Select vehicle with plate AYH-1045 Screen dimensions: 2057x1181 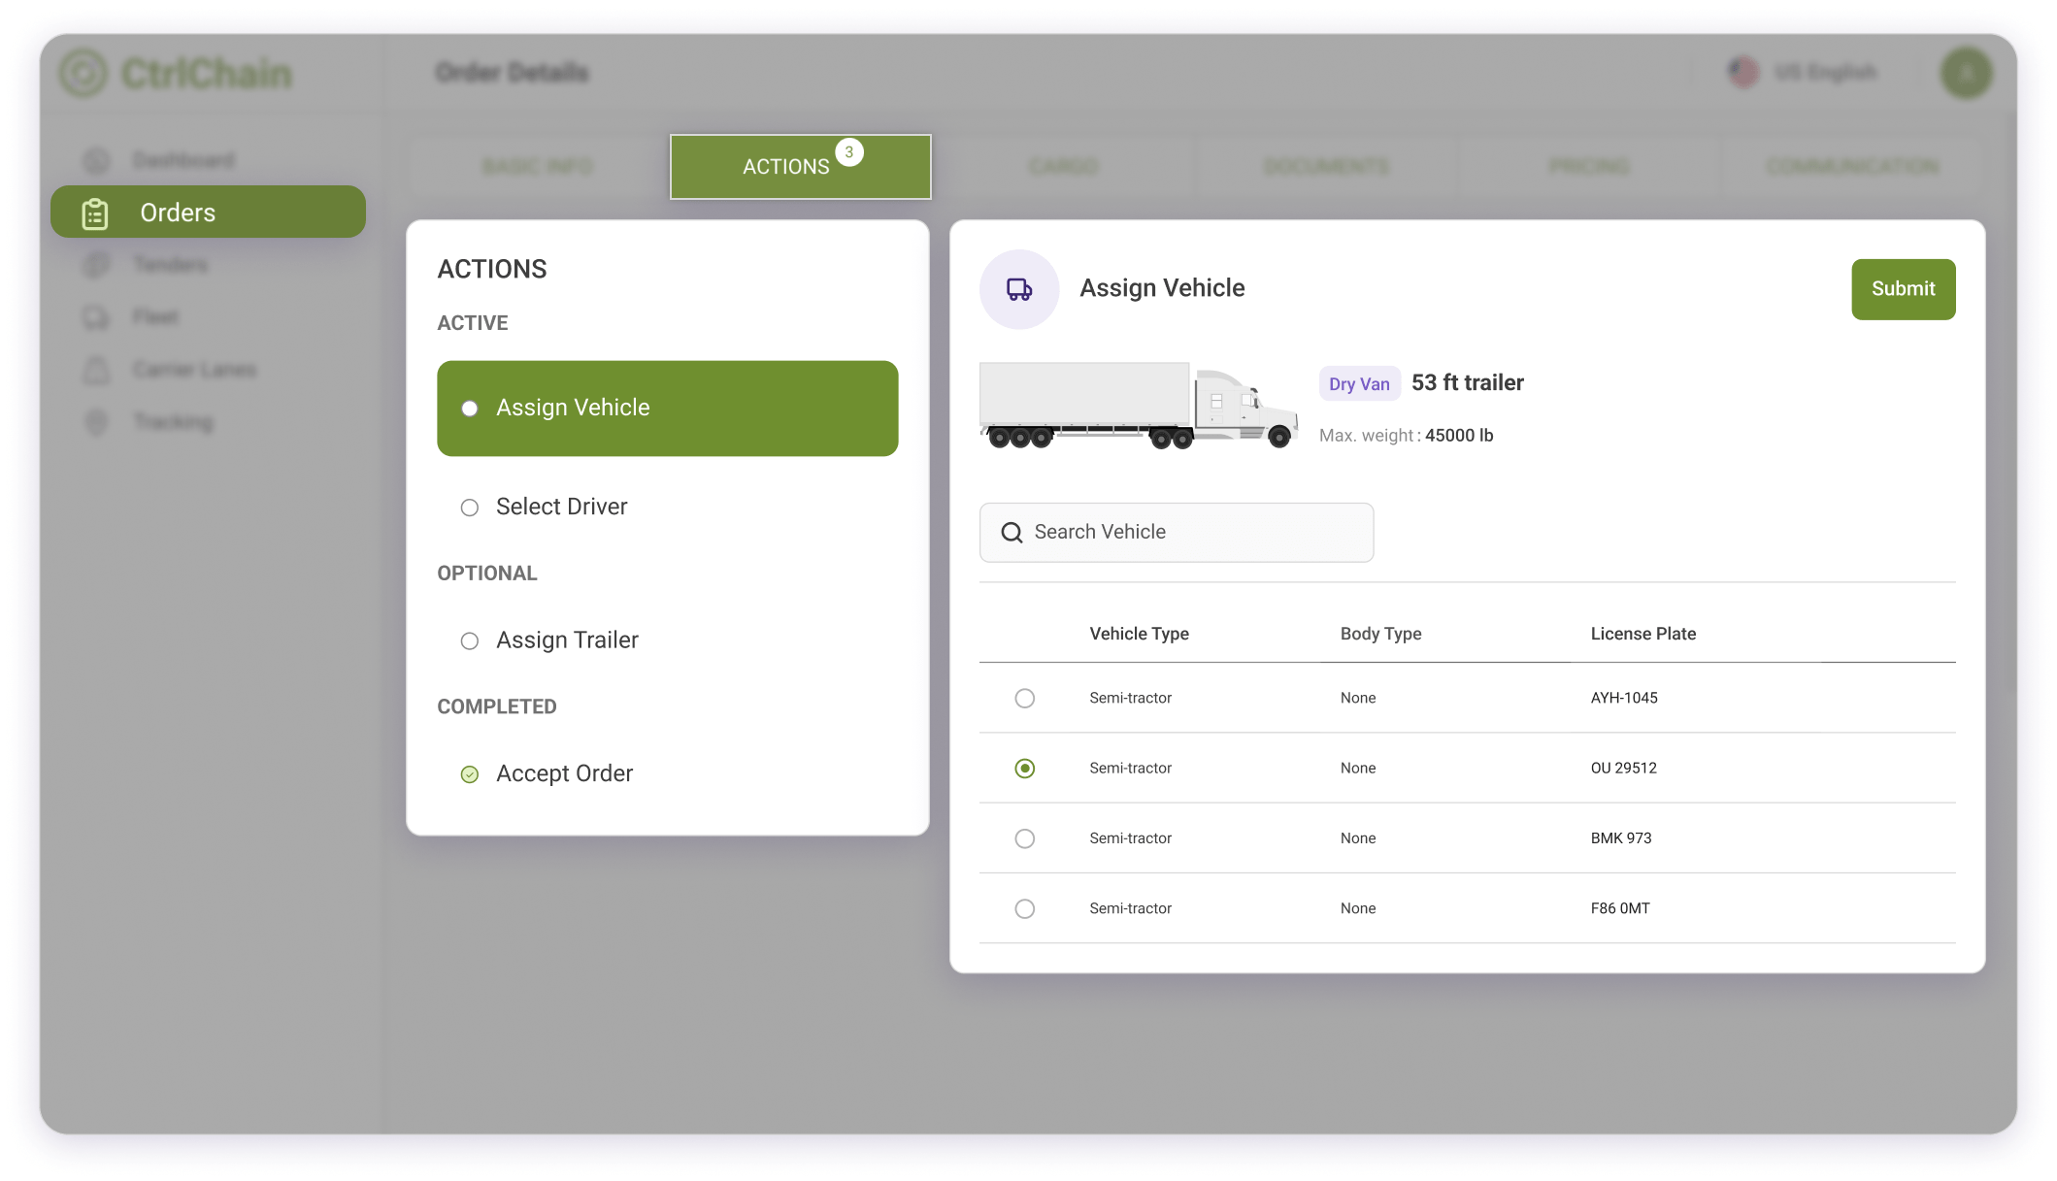coord(1024,699)
